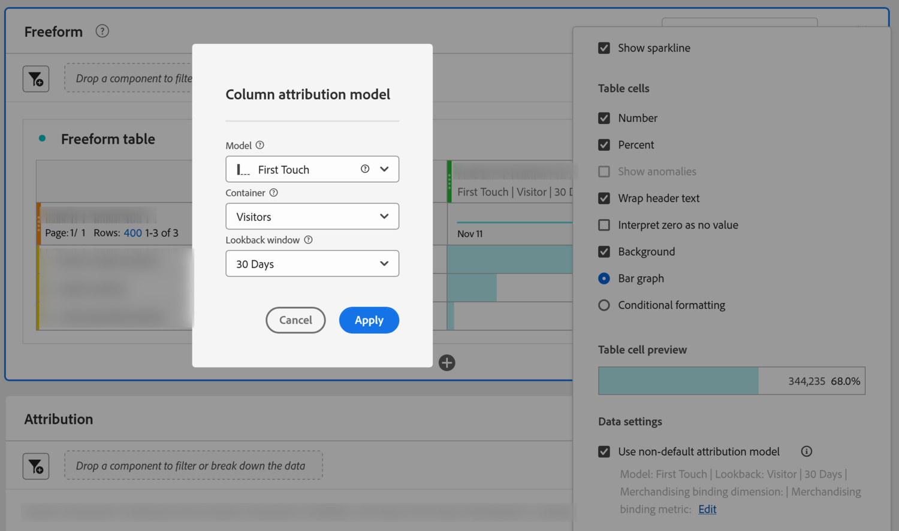The width and height of the screenshot is (899, 531).
Task: Click the Nov 11 sparkline label
Action: [470, 233]
